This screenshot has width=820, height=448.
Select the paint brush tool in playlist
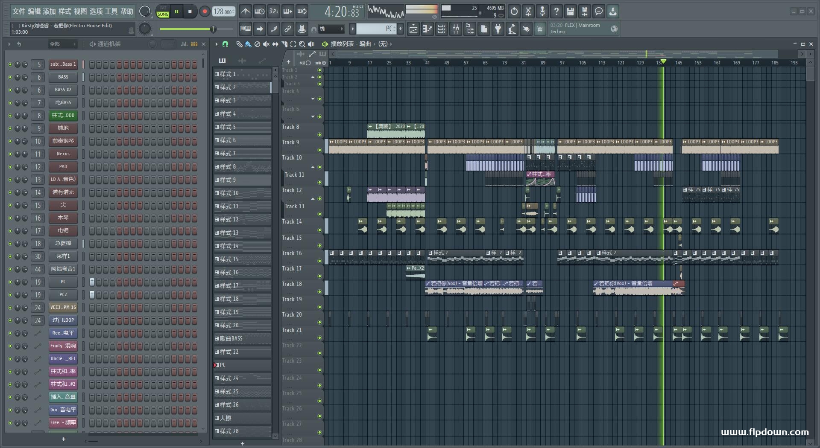pyautogui.click(x=248, y=44)
